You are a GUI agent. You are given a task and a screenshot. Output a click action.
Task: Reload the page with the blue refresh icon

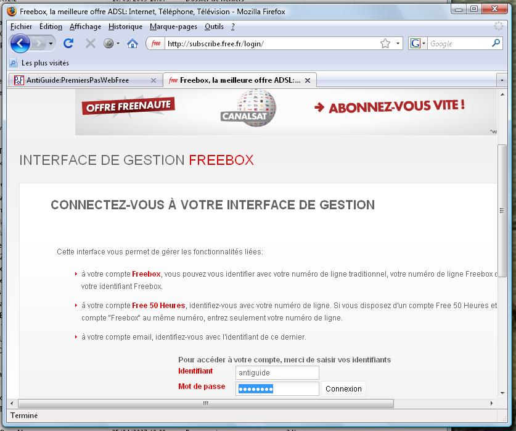tap(68, 43)
